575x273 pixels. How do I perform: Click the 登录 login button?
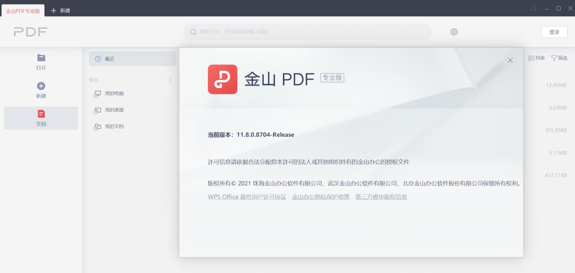tap(554, 31)
